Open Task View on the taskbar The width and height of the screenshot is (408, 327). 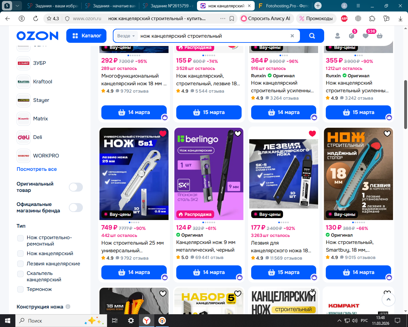pyautogui.click(x=115, y=321)
